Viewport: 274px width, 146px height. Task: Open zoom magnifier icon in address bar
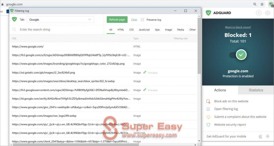tap(255, 4)
